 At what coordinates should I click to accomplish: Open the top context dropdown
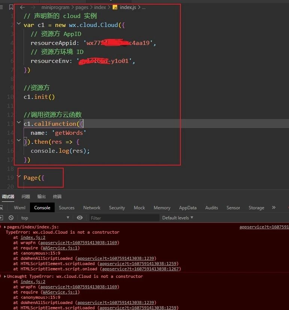[x=45, y=218]
